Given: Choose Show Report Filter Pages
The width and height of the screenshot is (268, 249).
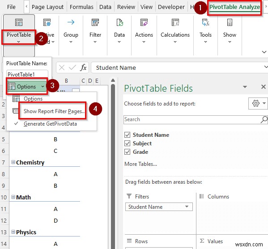Looking at the screenshot, I should [x=54, y=111].
